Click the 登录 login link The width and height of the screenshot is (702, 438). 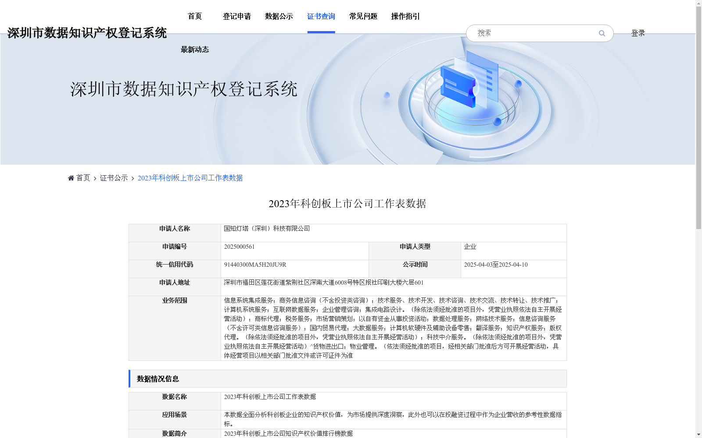click(x=638, y=33)
